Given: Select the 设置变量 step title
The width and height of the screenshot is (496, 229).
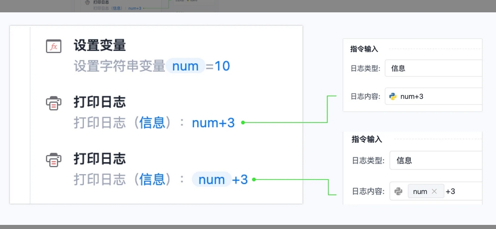Looking at the screenshot, I should [x=100, y=46].
